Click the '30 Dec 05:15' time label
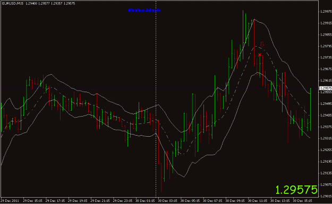332x204 pixels. point(190,201)
